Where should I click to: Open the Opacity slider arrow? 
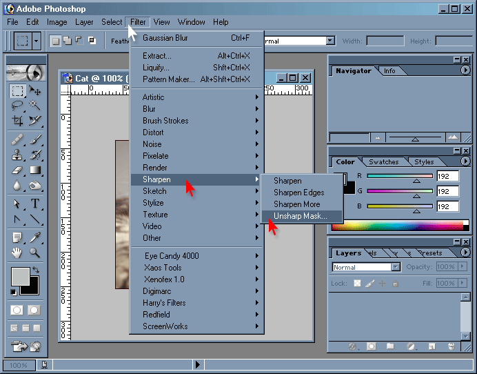click(x=463, y=267)
